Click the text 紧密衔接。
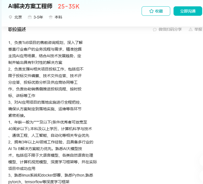Screen dimensions: 203x184 click(17, 115)
